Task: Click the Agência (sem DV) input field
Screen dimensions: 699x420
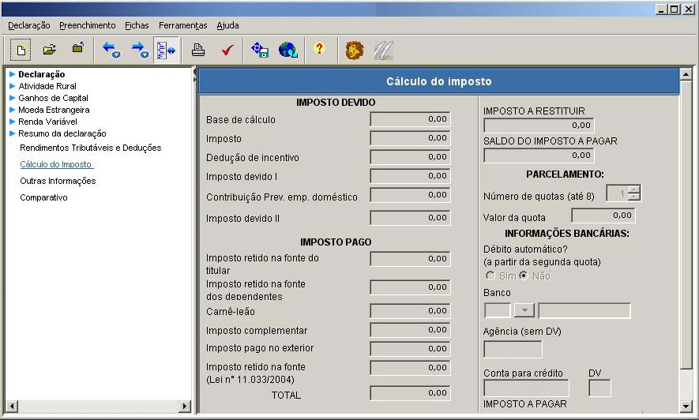Action: [x=513, y=349]
